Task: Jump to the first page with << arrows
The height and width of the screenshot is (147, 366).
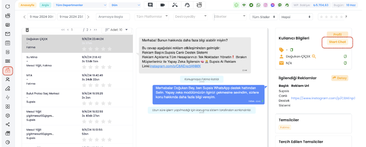Action: (x=63, y=30)
